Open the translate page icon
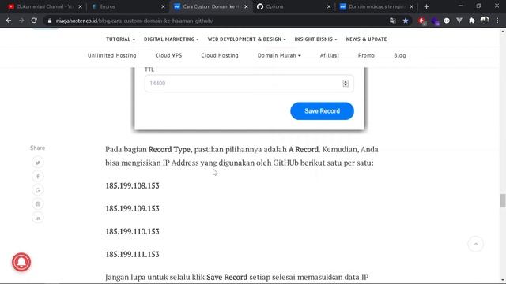This screenshot has height=284, width=506. tap(392, 21)
